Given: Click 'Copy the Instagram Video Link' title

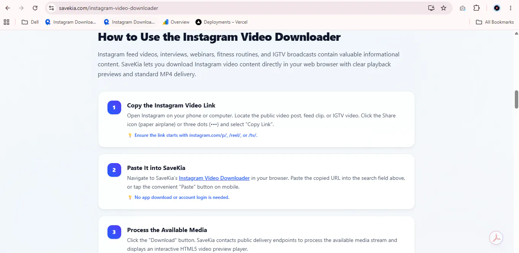Looking at the screenshot, I should (x=171, y=106).
